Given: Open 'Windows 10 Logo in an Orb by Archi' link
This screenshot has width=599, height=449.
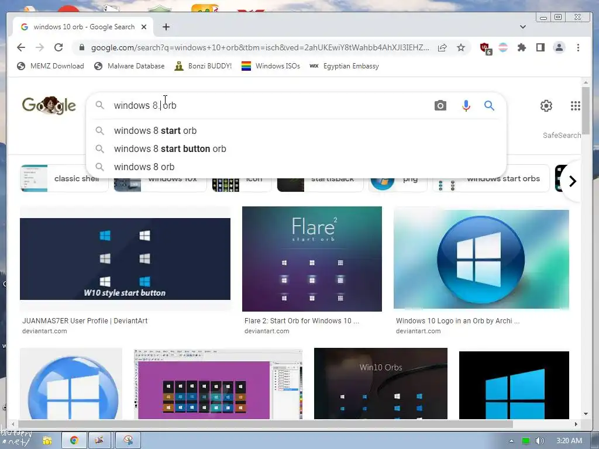Looking at the screenshot, I should click(457, 321).
